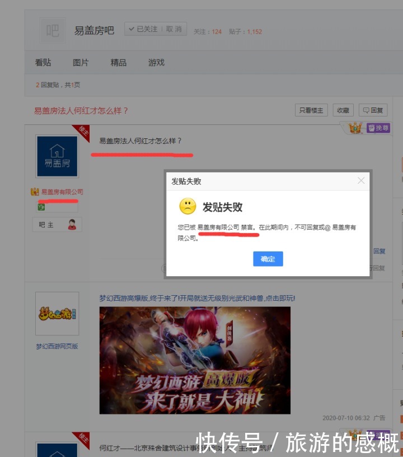
Task: Click 只看楼主 button
Action: point(311,110)
